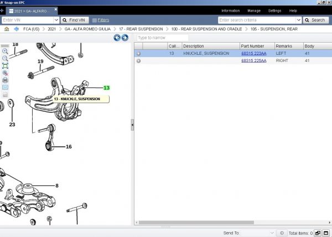Screen dimensions: 332x237
Task: Click the Search button
Action: (316, 20)
